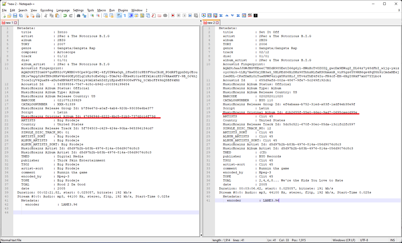The height and width of the screenshot is (243, 402).
Task: Open the Plugins menu
Action: [123, 10]
